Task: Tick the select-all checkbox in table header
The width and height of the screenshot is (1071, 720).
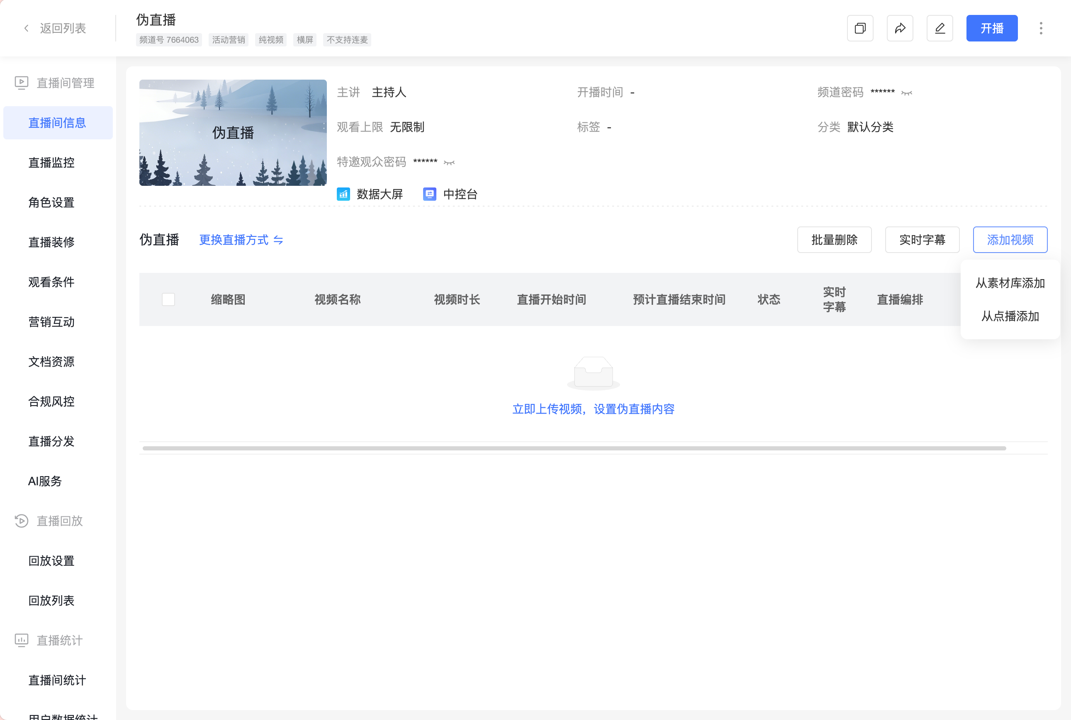Action: click(x=168, y=299)
